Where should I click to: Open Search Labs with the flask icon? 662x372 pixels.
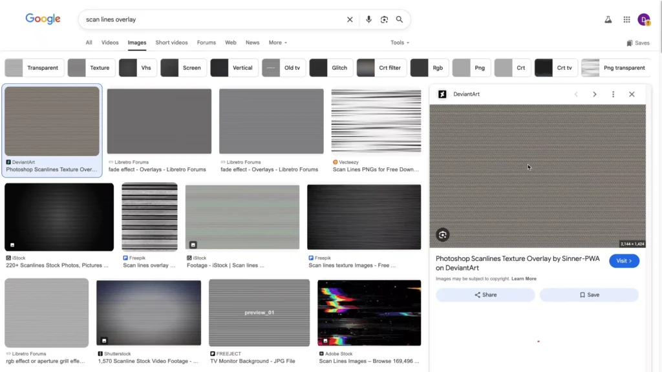608,19
